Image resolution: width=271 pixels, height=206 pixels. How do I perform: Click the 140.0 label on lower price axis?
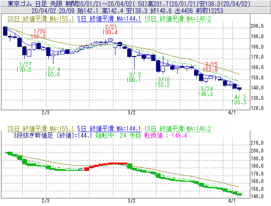pyautogui.click(x=258, y=196)
